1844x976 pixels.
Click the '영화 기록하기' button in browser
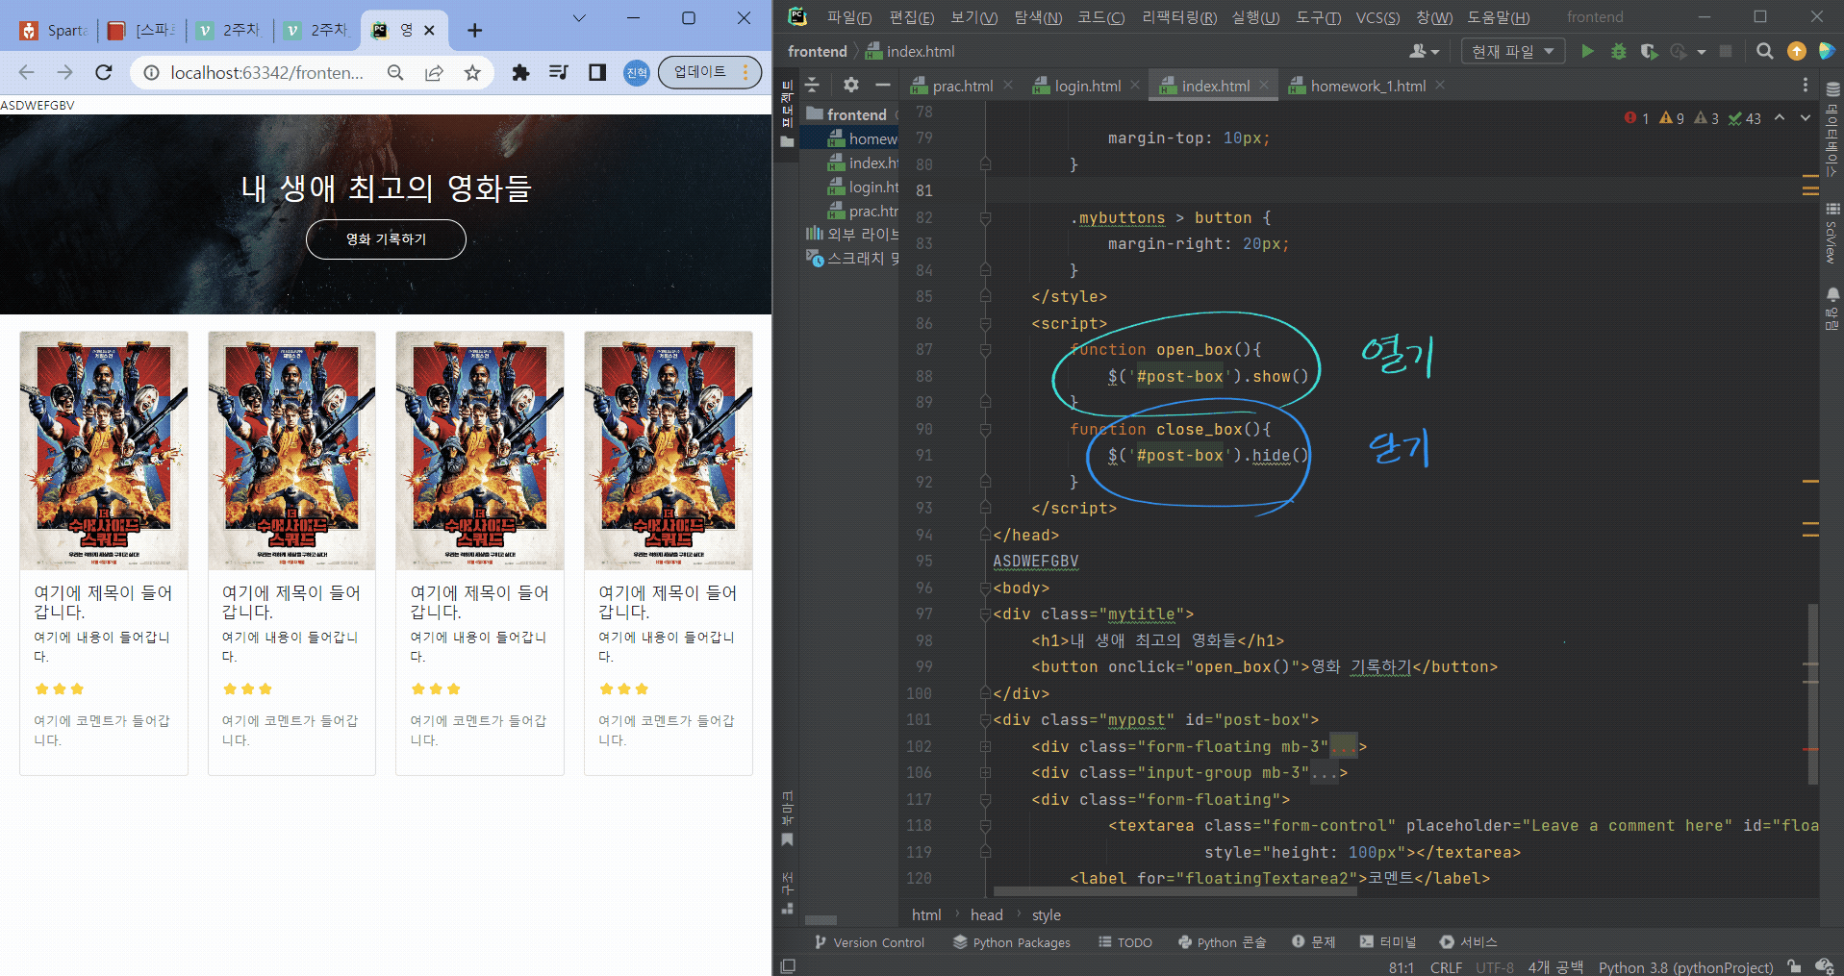(x=386, y=239)
